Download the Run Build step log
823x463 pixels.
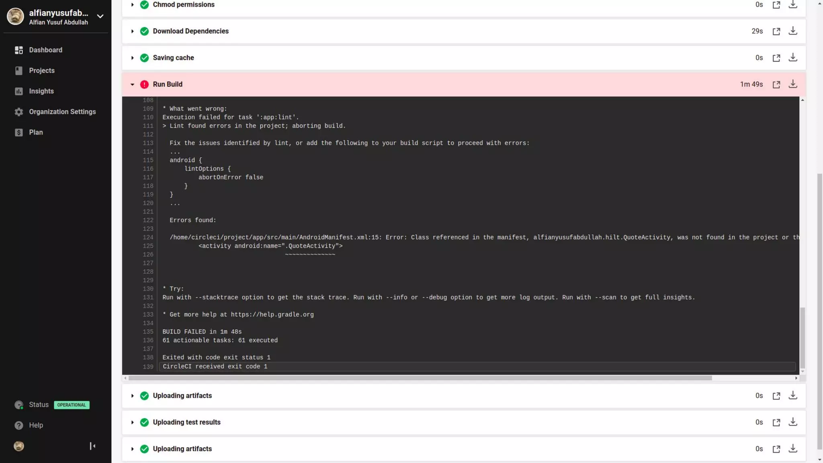pyautogui.click(x=792, y=84)
